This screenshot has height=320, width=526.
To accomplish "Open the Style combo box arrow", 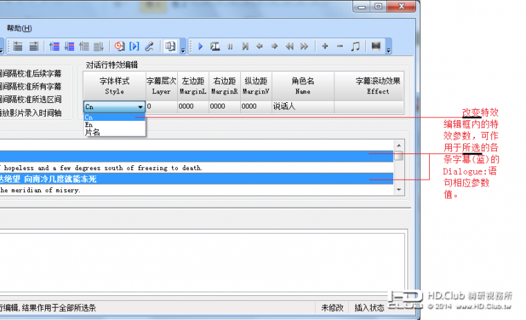I will pos(140,107).
